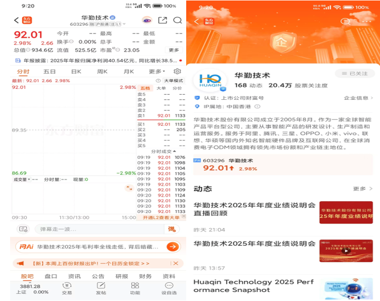The image size is (380, 301).
Task: Play the 2025年年度业绩说明会 video thumbnail
Action: 346,251
